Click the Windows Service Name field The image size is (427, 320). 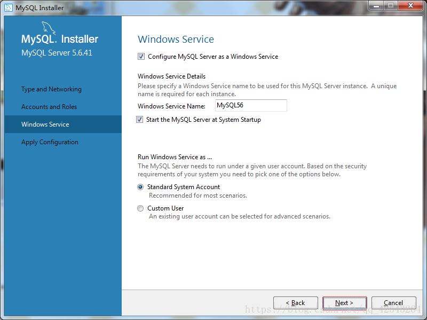pos(251,105)
